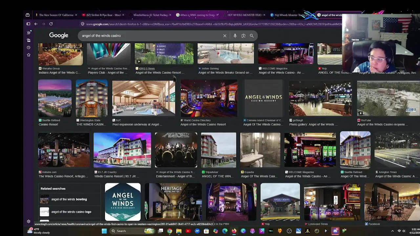
Task: Open goSkagit Photo gallery result link
Action: tap(313, 124)
